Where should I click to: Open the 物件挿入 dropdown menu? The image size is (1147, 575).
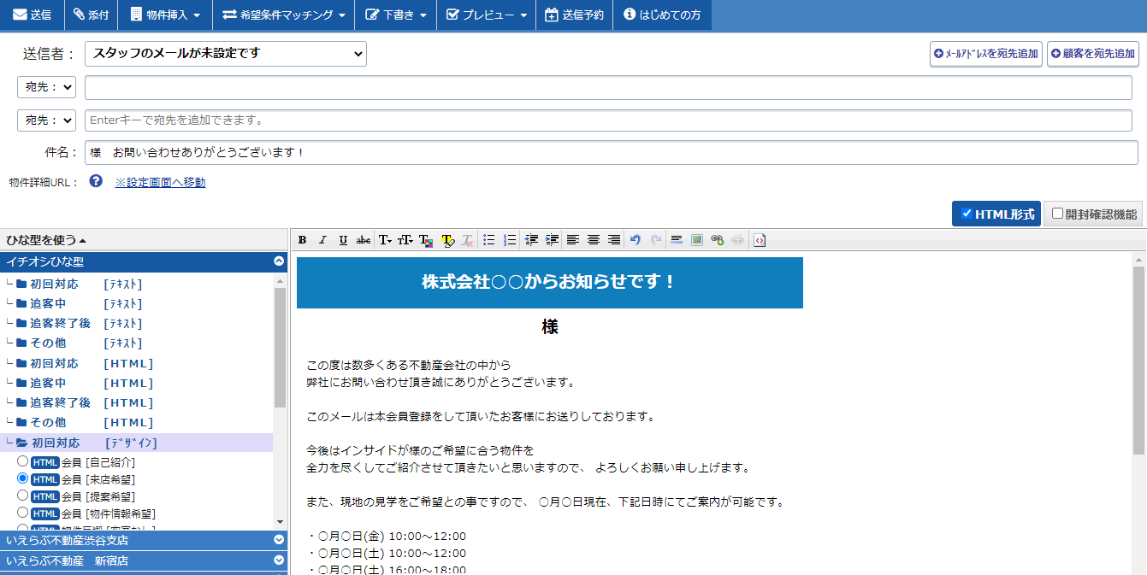165,15
